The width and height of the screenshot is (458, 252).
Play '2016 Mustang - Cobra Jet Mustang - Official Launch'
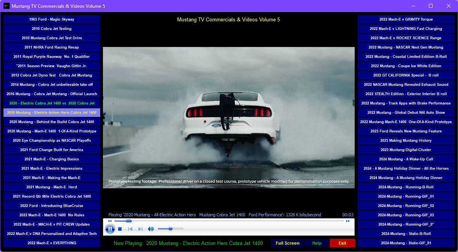tap(52, 94)
